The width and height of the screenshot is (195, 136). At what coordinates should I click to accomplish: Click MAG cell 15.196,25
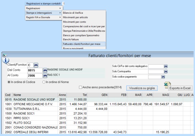(x=161, y=132)
